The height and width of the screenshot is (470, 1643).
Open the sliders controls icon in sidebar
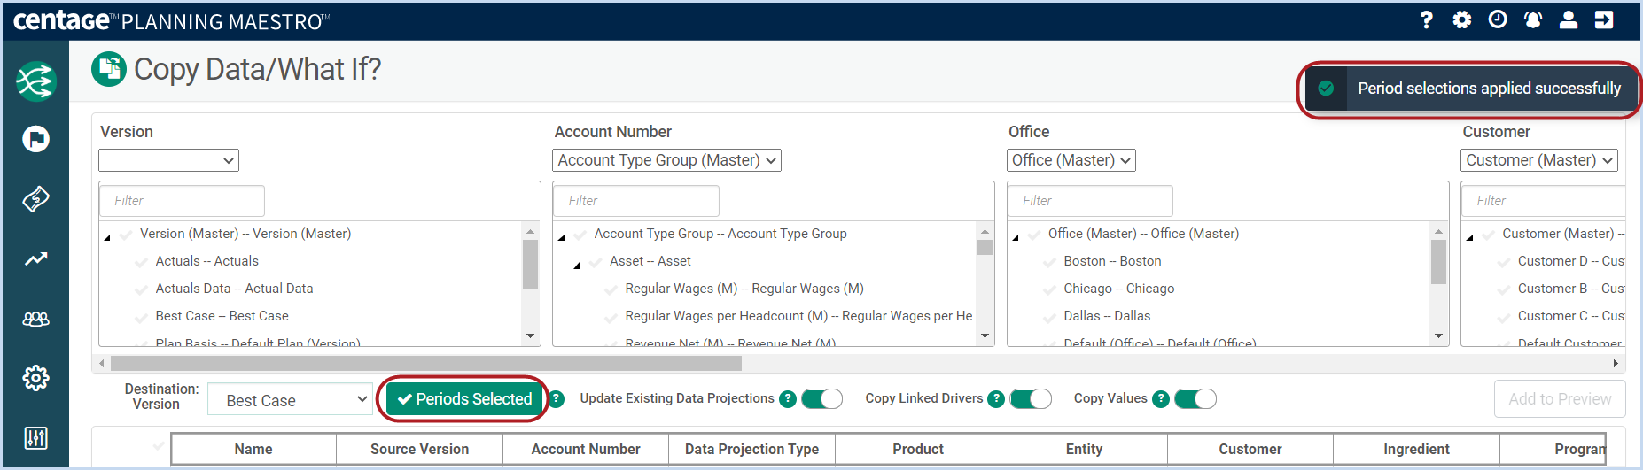pos(35,438)
